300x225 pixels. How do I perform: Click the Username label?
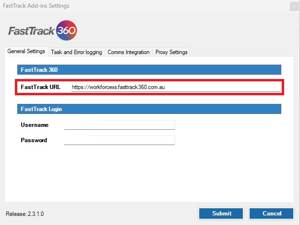(x=35, y=125)
